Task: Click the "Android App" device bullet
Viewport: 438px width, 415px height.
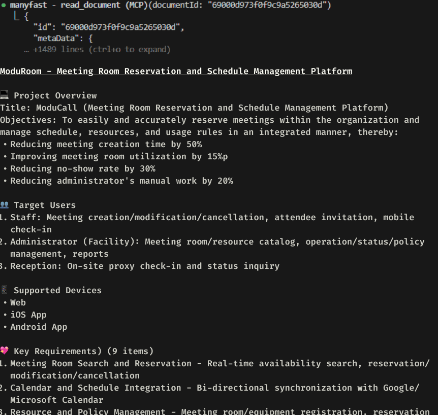Action: (x=39, y=327)
